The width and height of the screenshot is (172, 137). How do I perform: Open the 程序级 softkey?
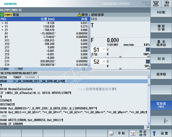click(x=161, y=74)
